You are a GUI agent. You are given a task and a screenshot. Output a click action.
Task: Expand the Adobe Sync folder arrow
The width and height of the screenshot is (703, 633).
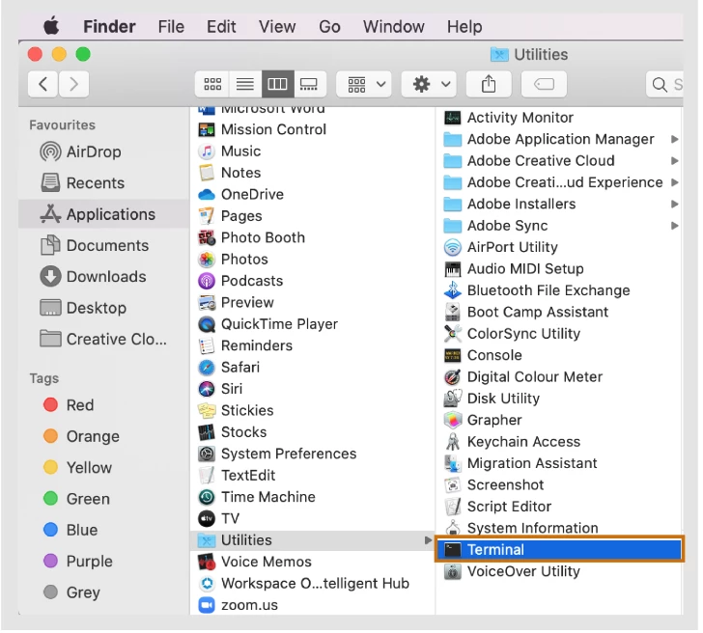[x=676, y=226]
